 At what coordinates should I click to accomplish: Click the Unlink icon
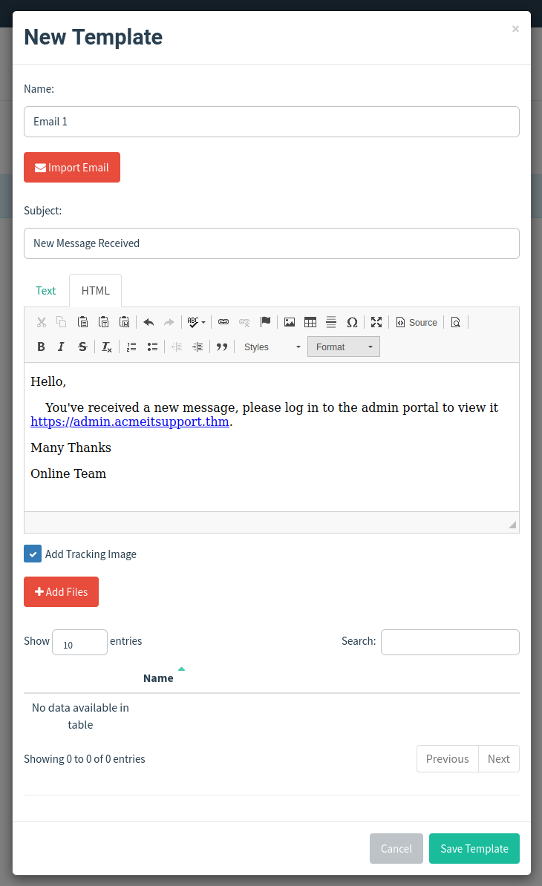244,322
